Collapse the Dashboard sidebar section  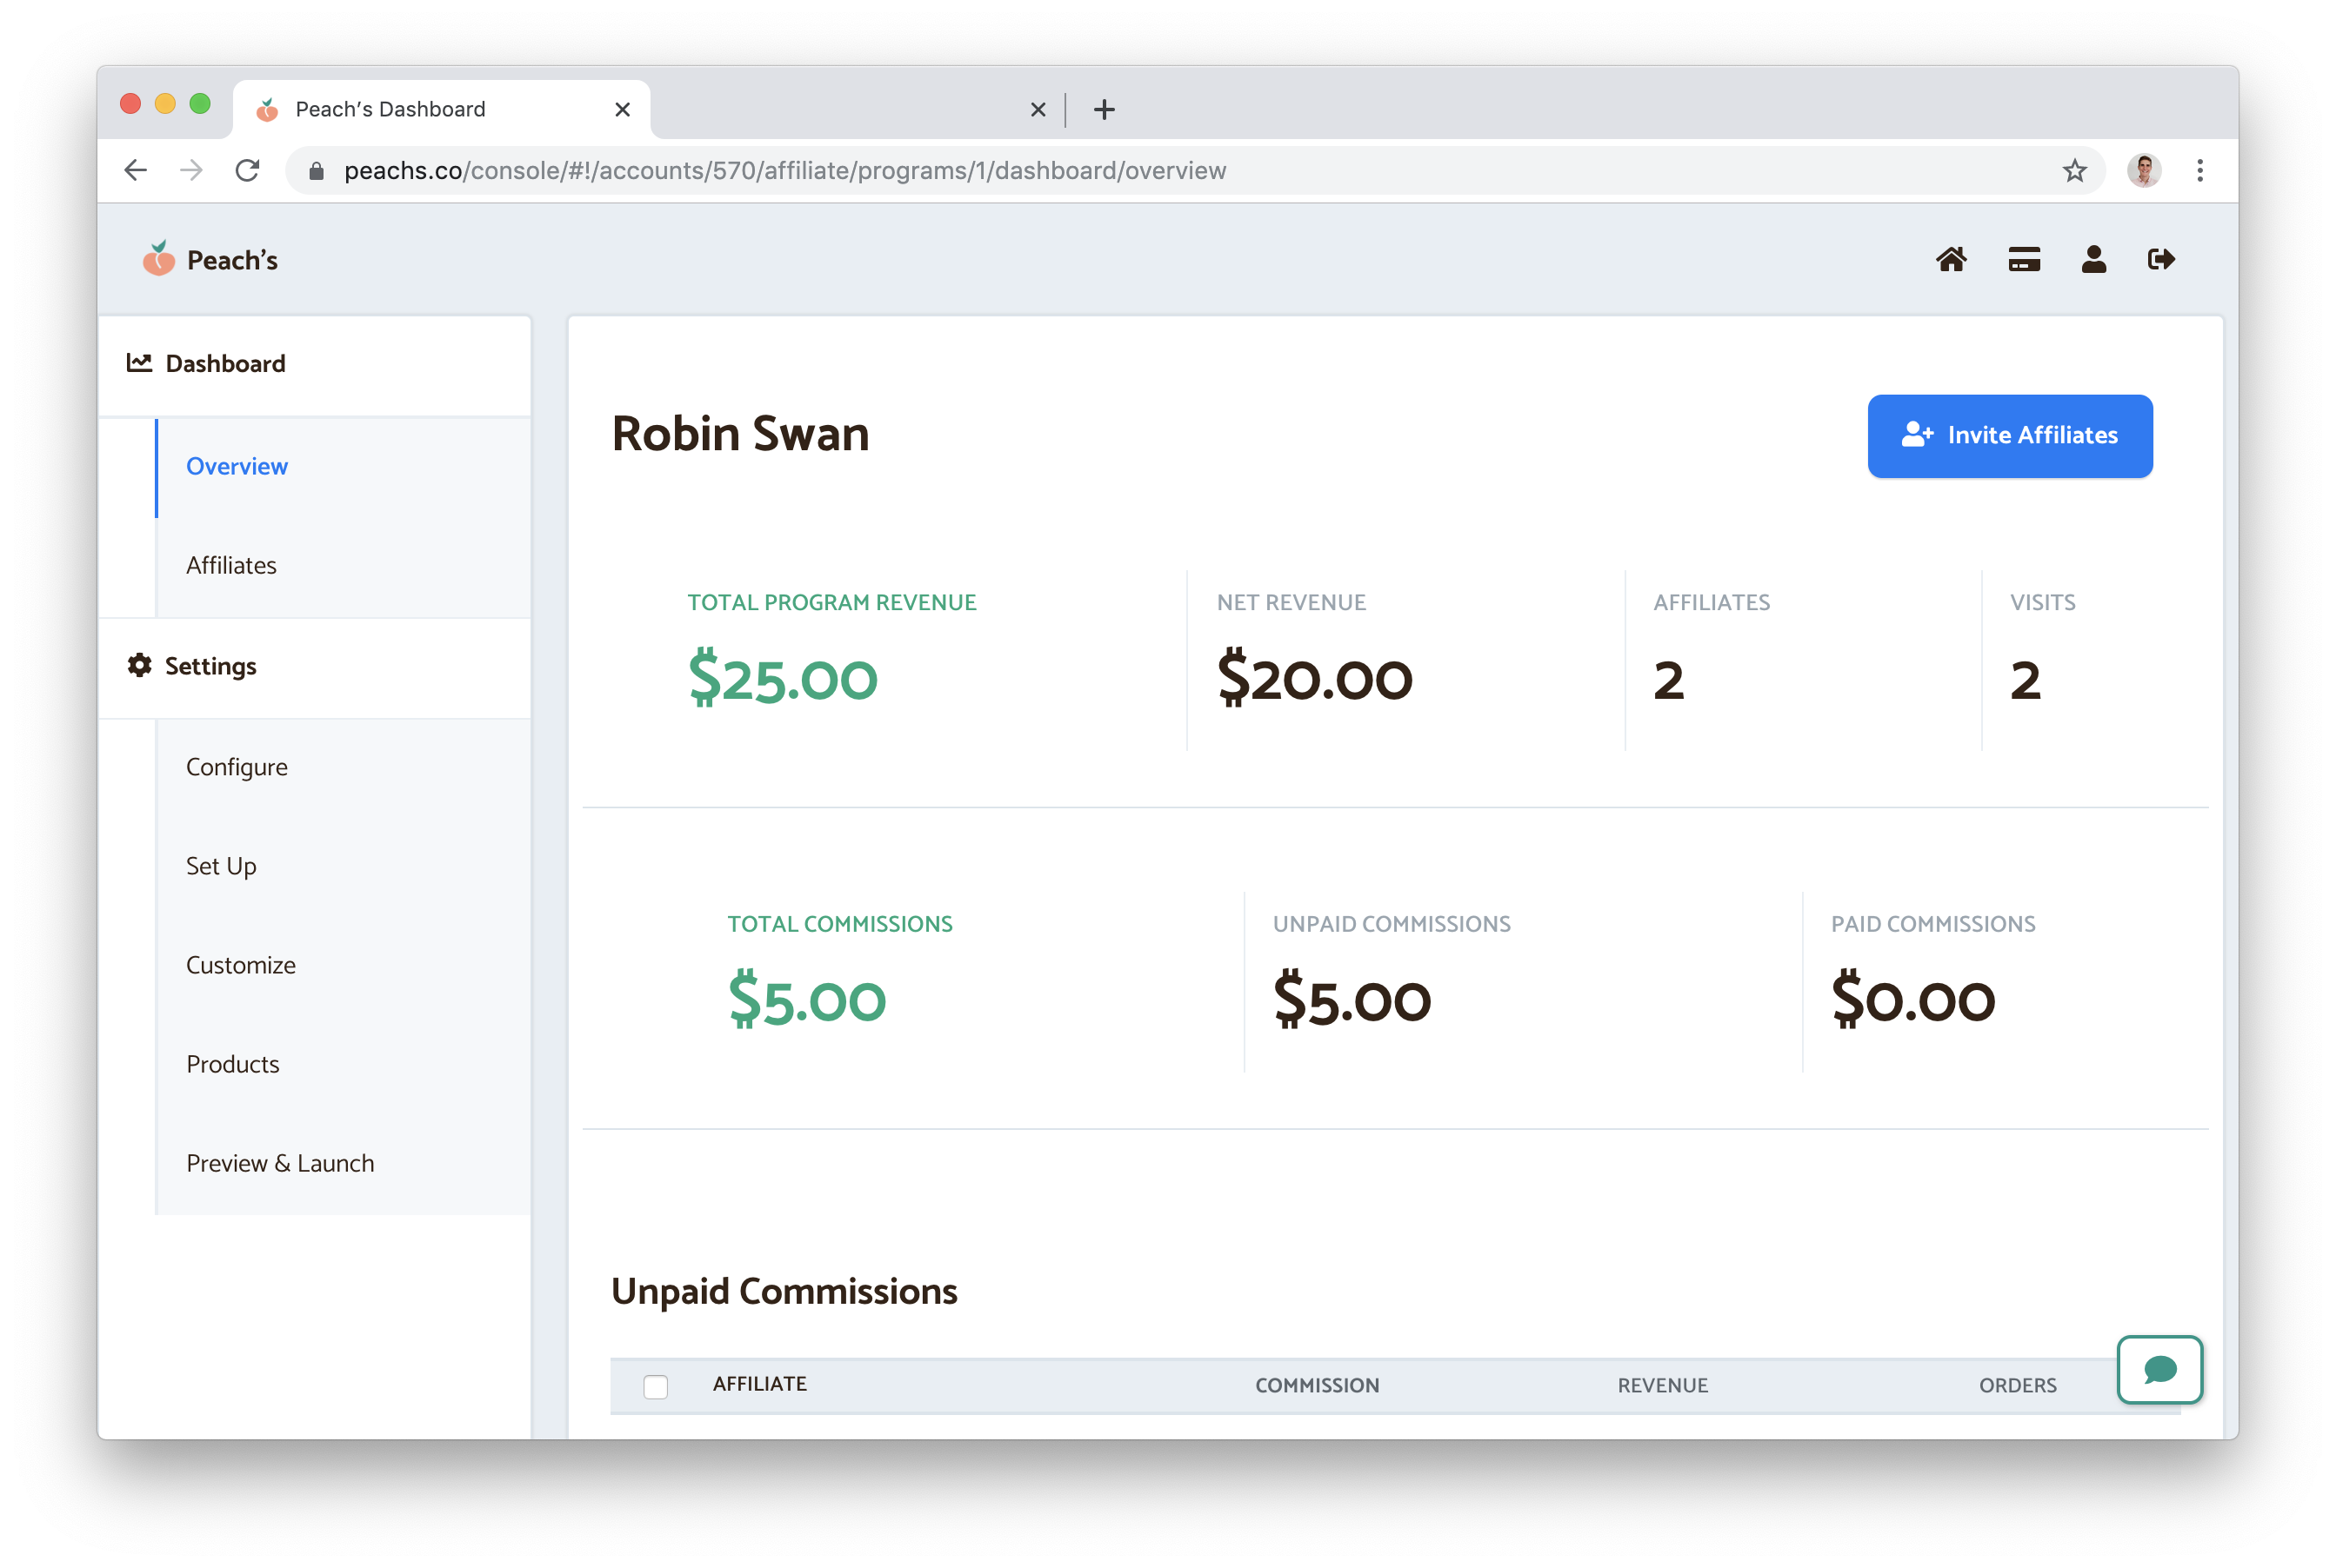point(225,364)
